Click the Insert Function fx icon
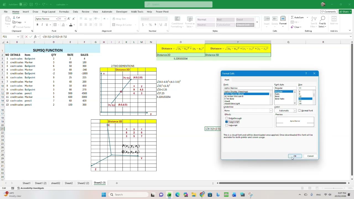 (35, 36)
